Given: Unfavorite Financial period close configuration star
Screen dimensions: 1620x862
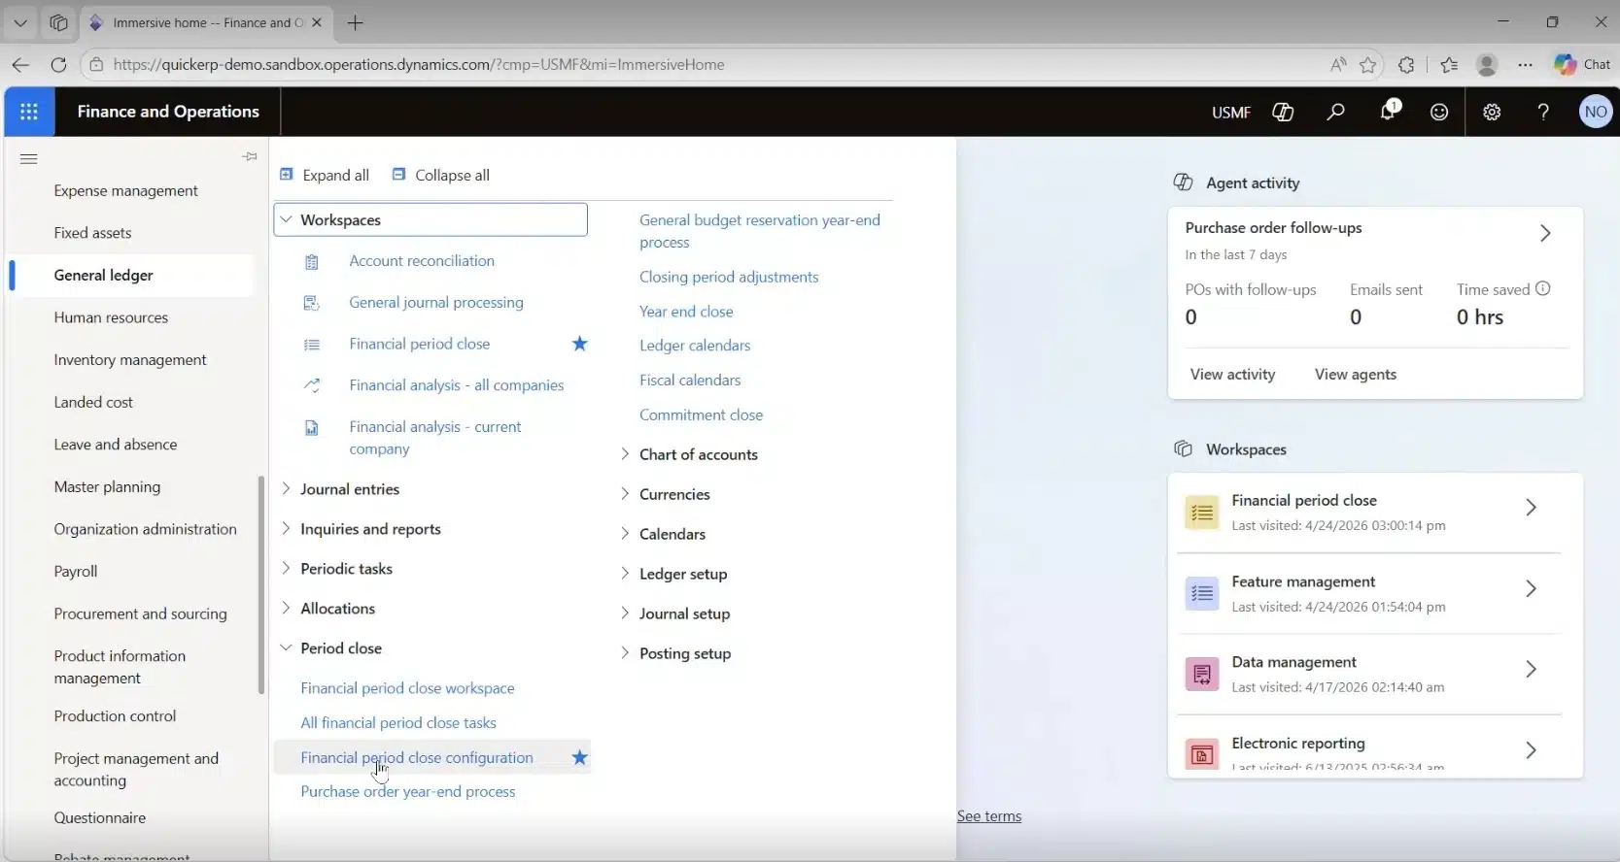Looking at the screenshot, I should click(579, 757).
